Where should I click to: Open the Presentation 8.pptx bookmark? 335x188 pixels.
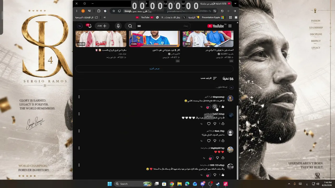pos(213,17)
